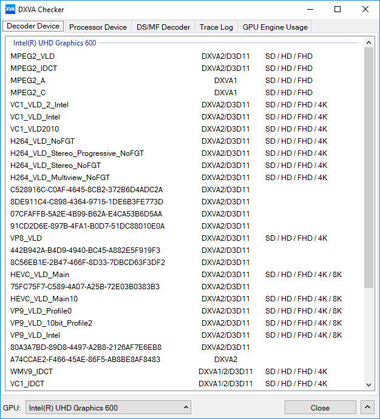Select the H264_VLD_Multiview_NoFGT row
Screen dimensions: 380x419
point(185,178)
